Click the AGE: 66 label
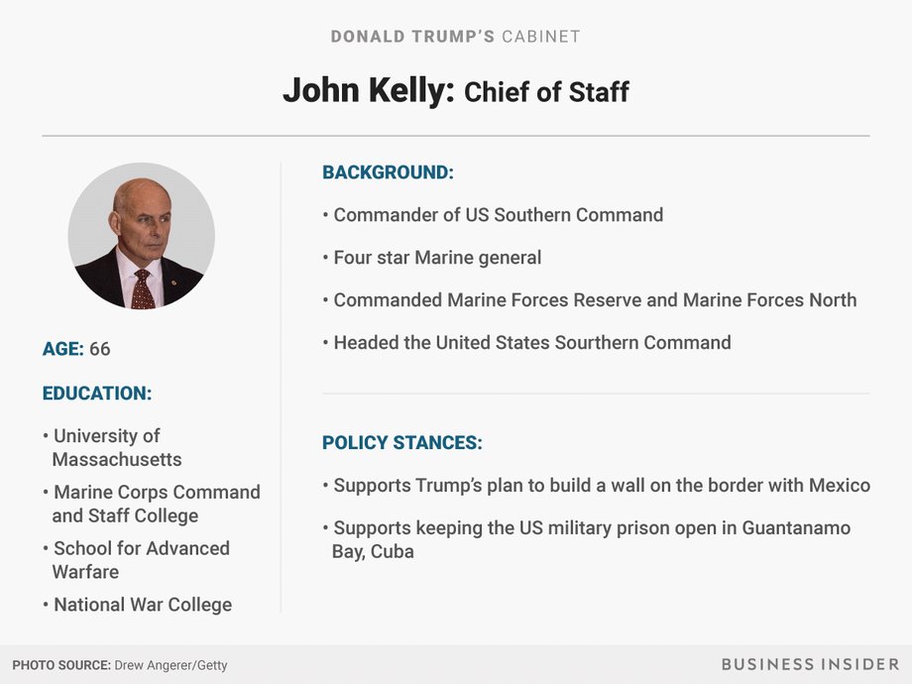The height and width of the screenshot is (684, 912). (76, 349)
